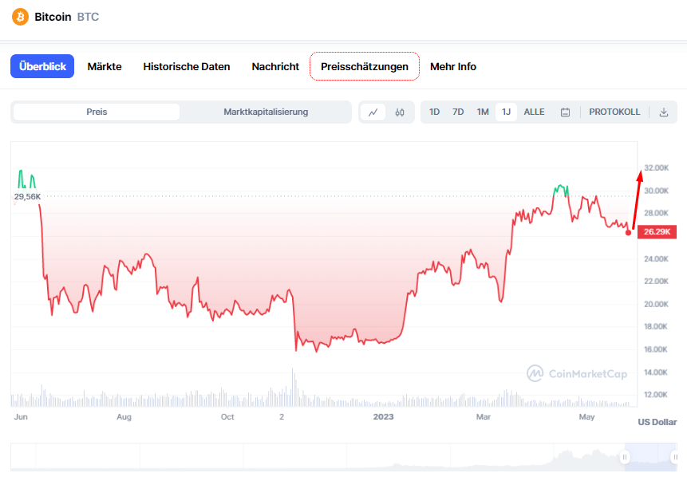Click the BTC ticker symbol text
The width and height of the screenshot is (687, 477).
(x=88, y=17)
